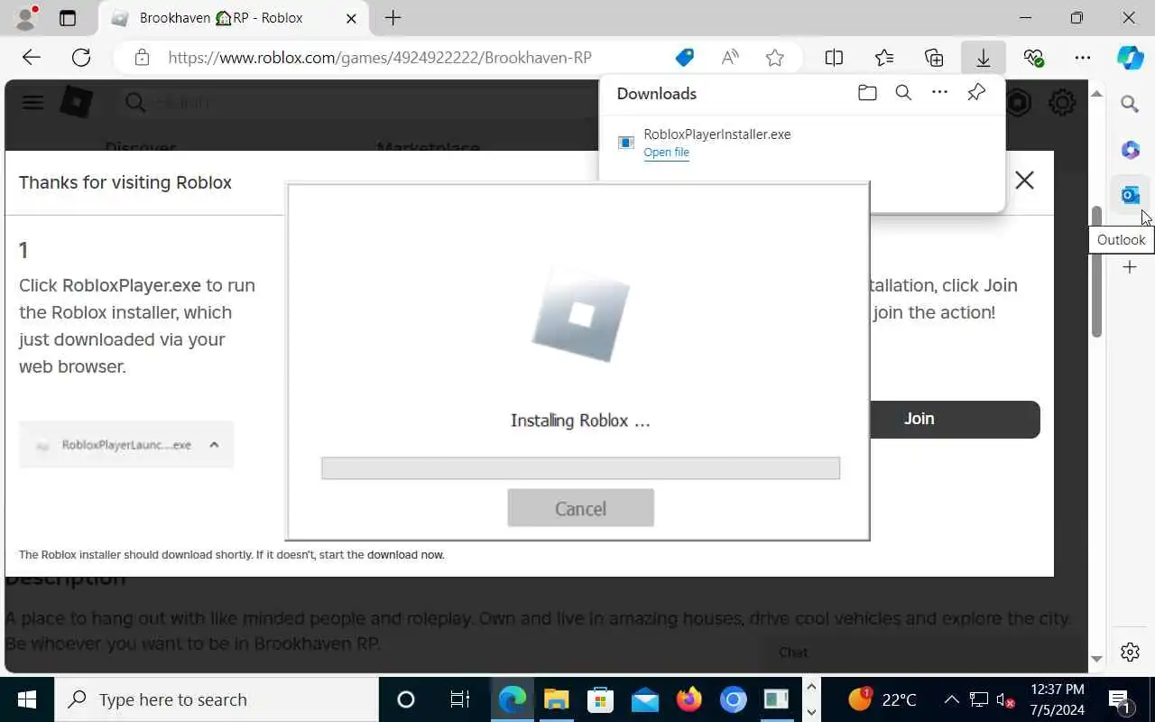The width and height of the screenshot is (1155, 722).
Task: Close the Thanks for visiting Roblox dialog
Action: tap(1024, 180)
